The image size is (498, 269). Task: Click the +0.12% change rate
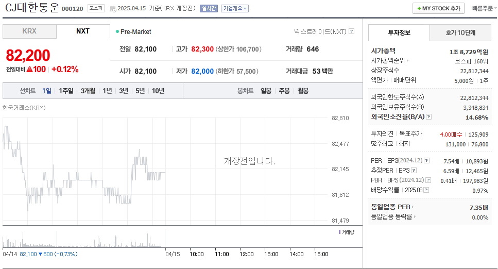coord(65,70)
